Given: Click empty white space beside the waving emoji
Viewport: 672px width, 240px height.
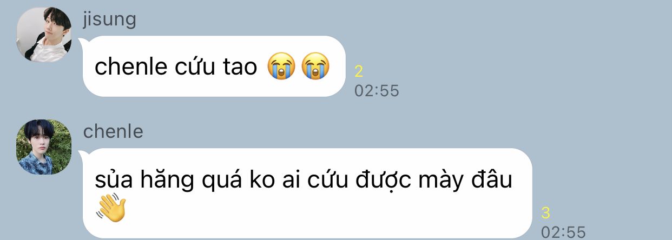Looking at the screenshot, I should click(x=325, y=211).
